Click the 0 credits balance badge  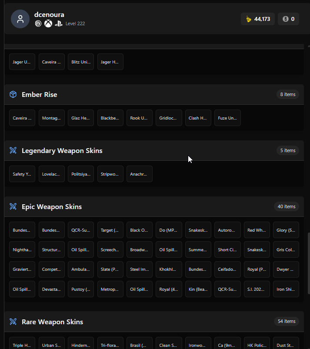click(288, 19)
